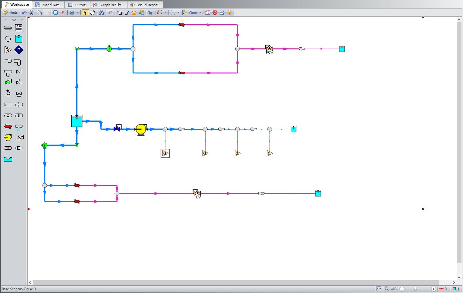This screenshot has height=293, width=463.
Task: Select the Heat Exchanger tool in toolbox
Action: click(x=8, y=126)
